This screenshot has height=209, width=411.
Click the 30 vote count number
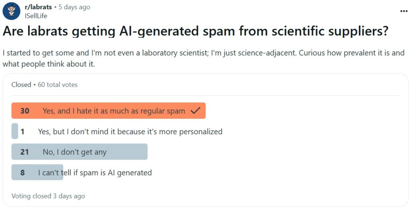[x=24, y=111]
